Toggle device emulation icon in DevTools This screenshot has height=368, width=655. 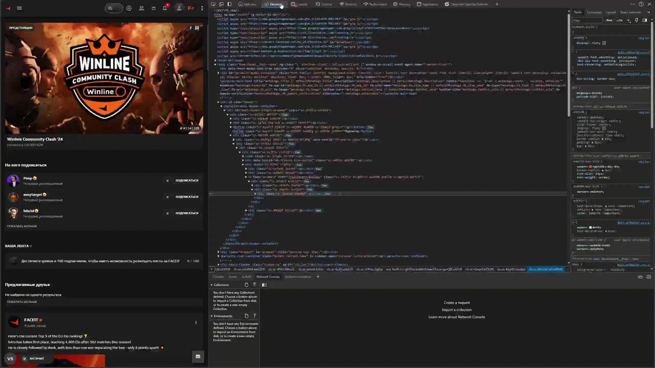pos(221,4)
